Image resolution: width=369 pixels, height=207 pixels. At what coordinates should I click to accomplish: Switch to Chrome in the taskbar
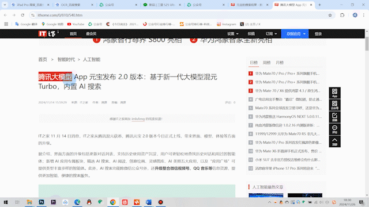pos(113,202)
